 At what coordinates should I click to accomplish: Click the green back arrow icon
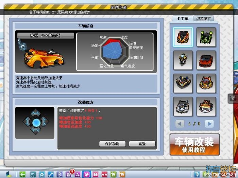pos(23,174)
